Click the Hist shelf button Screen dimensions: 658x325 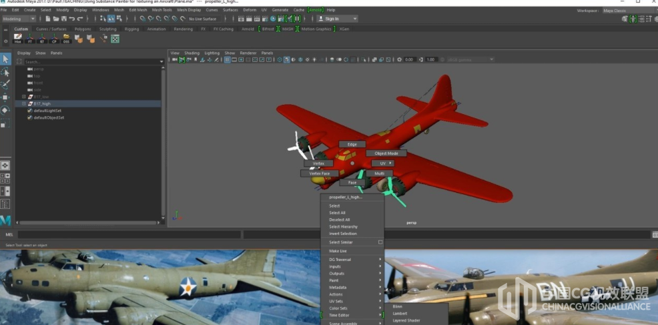point(17,39)
